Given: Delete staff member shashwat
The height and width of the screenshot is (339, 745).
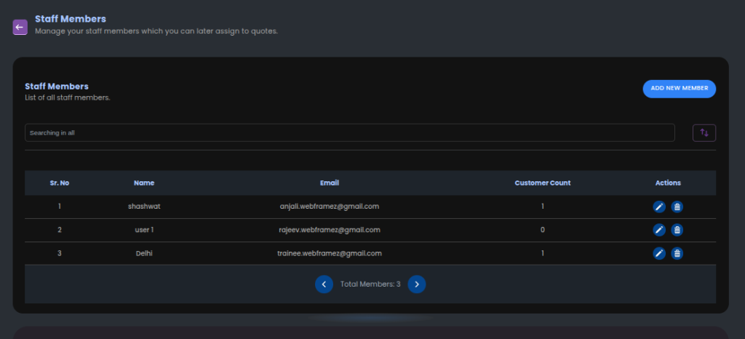Looking at the screenshot, I should (677, 207).
